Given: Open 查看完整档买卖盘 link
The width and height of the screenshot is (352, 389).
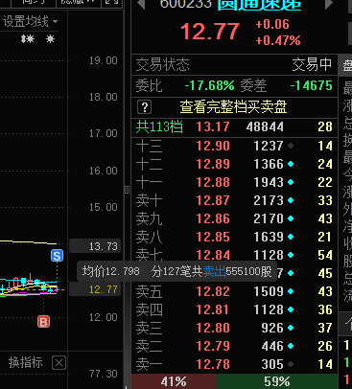Looking at the screenshot, I should [x=233, y=107].
